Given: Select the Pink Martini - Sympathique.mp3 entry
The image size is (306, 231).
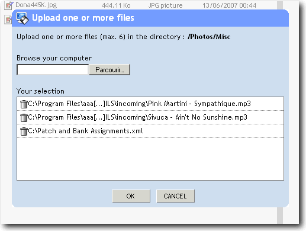Looking at the screenshot, I should tap(150, 104).
